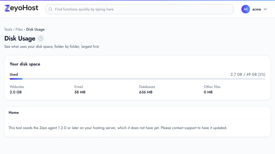
Task: Click the Email 58 MB value
Action: click(80, 92)
